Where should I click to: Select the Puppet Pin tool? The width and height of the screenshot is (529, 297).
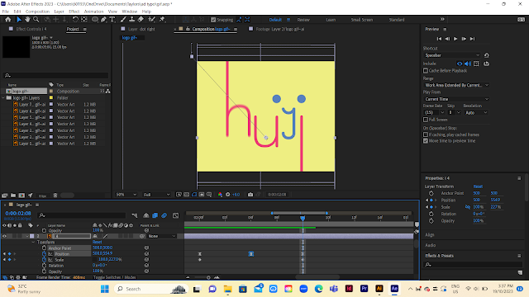tap(162, 20)
